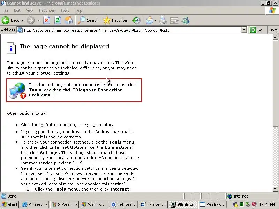Screen dimensions: 279x209
Task: Click the Edit page toolbar icon
Action: pos(174,20)
